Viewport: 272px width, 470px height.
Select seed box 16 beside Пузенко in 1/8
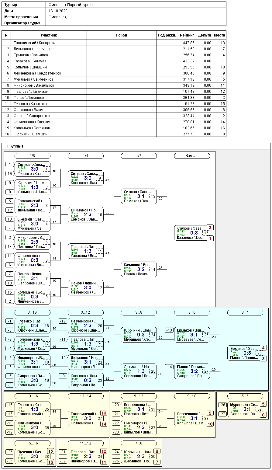click(x=10, y=174)
